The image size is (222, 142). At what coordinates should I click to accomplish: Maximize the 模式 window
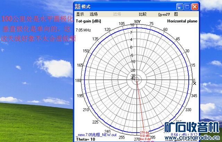tap(187, 7)
